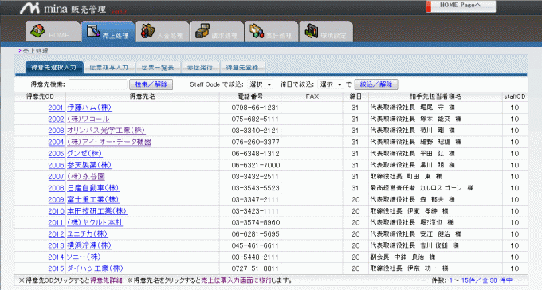Screen dimensions: 542x290
Task: Click the HOME Pageへ button
Action: 461,6
